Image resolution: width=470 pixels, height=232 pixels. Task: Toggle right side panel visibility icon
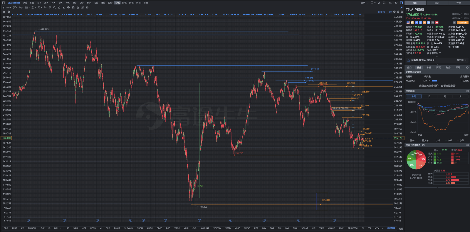pos(402,3)
